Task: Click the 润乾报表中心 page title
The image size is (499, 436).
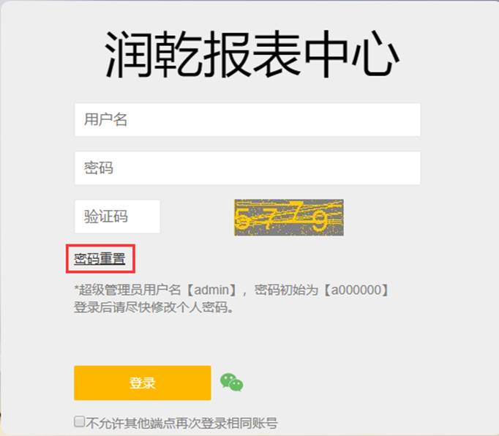Action: click(252, 54)
